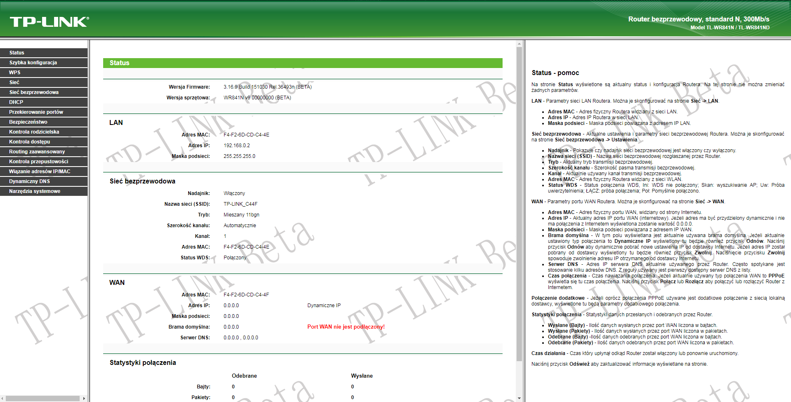Open Szybka konfiguracja in the sidebar
Image resolution: width=791 pixels, height=402 pixels.
click(x=44, y=63)
